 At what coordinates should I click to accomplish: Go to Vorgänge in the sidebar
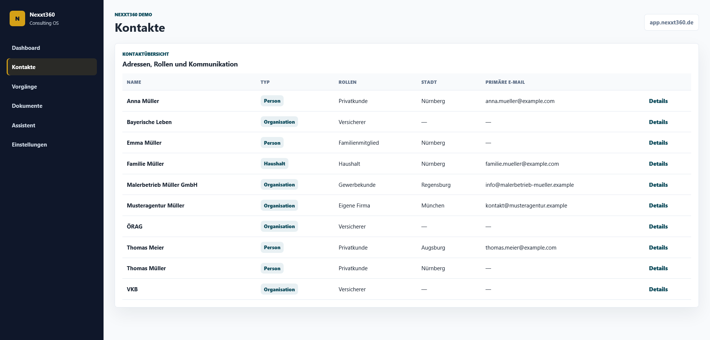pos(52,87)
